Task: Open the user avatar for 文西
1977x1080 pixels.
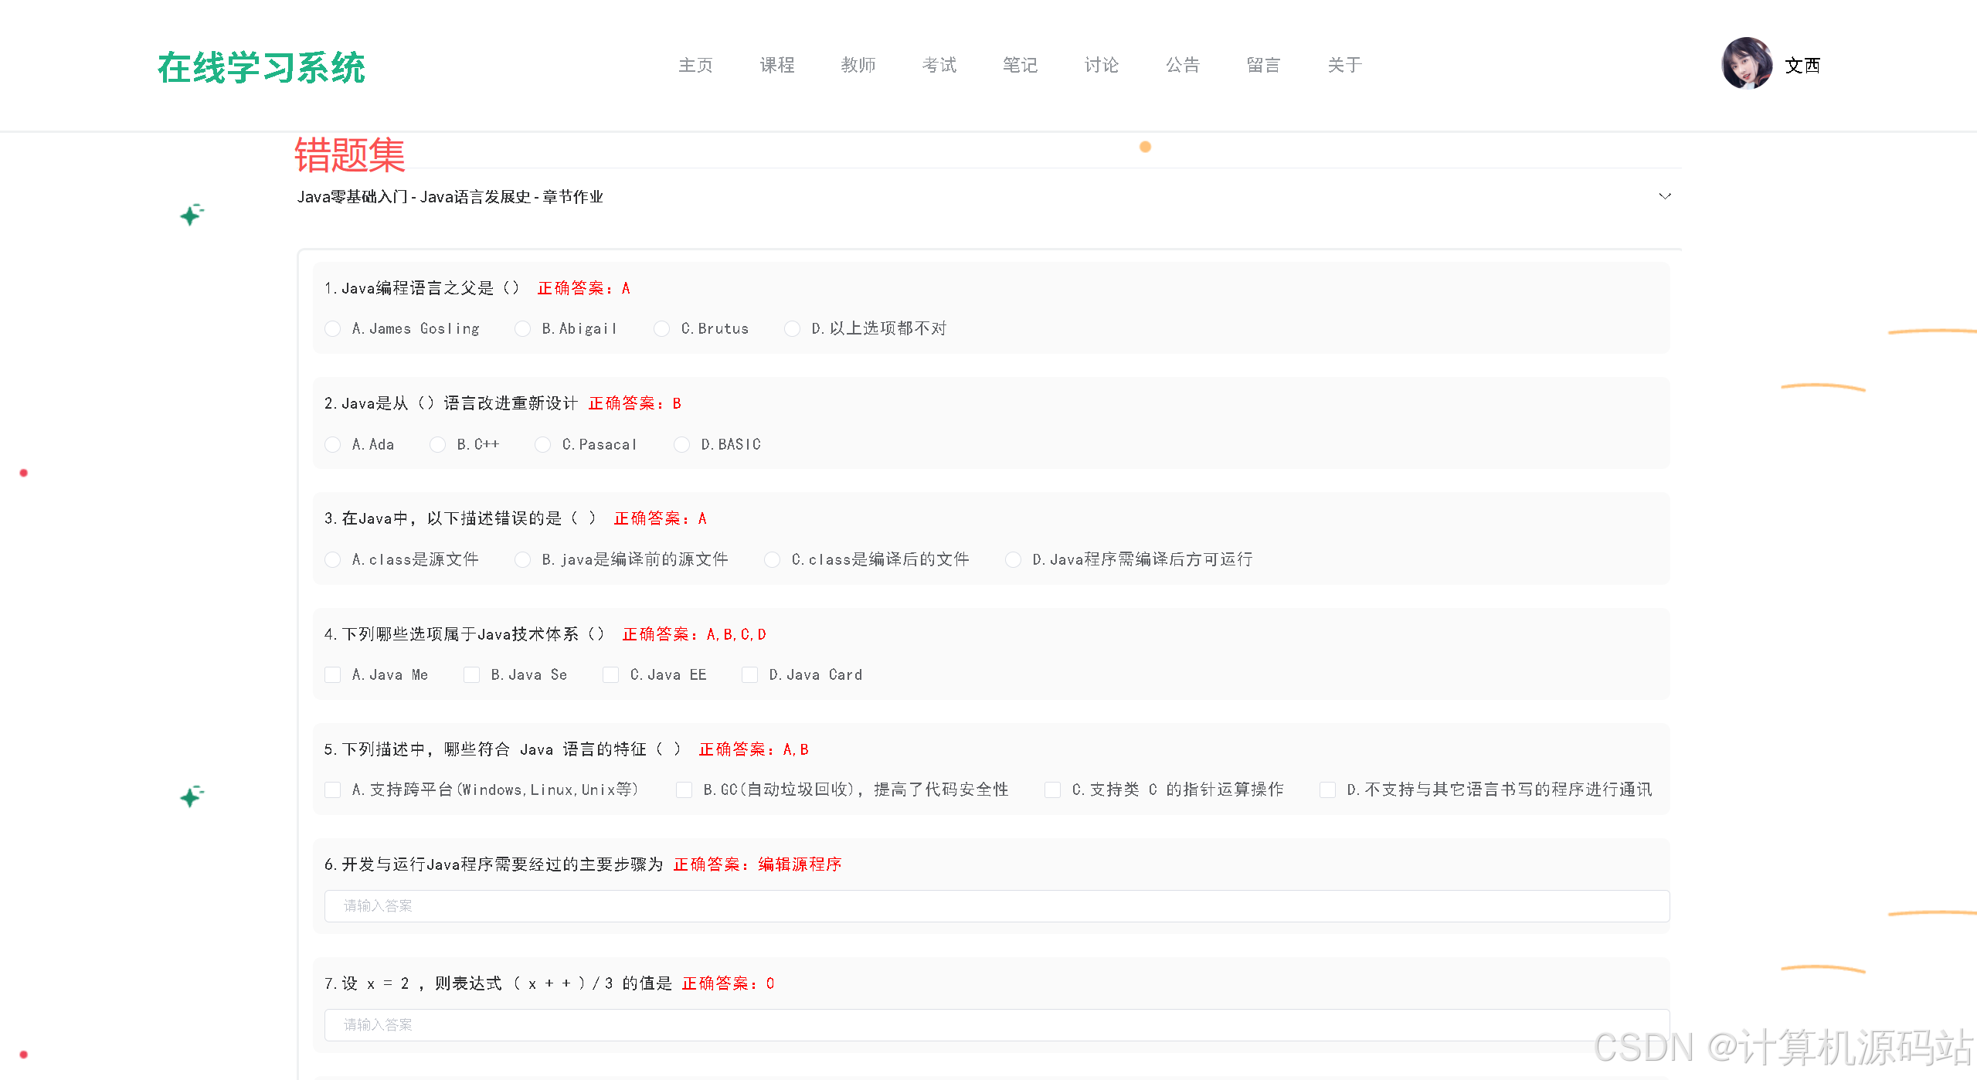Action: point(1748,64)
